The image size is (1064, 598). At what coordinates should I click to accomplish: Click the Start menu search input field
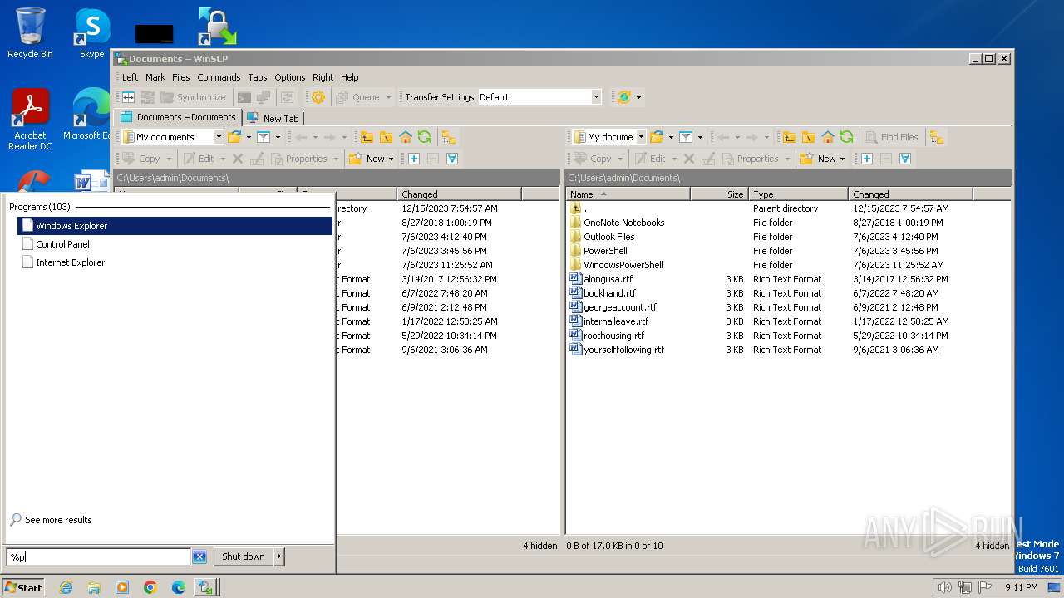pos(99,557)
